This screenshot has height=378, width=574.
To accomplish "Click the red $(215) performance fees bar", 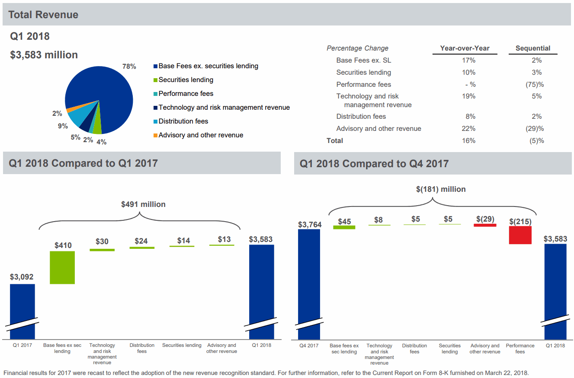I will (520, 235).
